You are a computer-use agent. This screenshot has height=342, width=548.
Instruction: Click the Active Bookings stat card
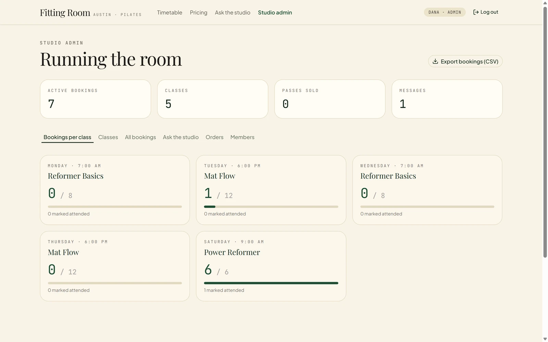click(96, 99)
